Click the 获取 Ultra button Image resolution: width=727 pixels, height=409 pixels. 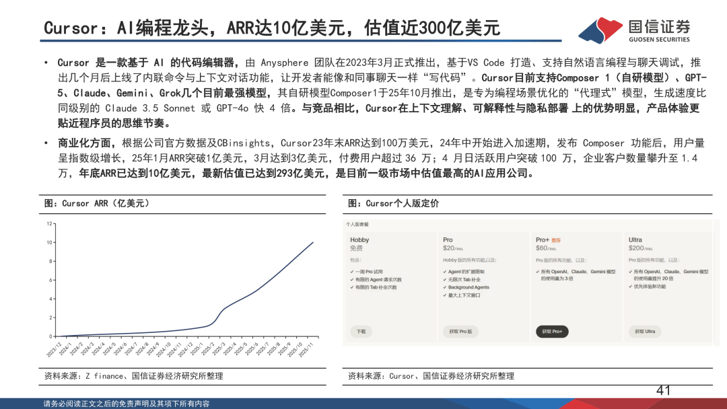click(x=644, y=332)
